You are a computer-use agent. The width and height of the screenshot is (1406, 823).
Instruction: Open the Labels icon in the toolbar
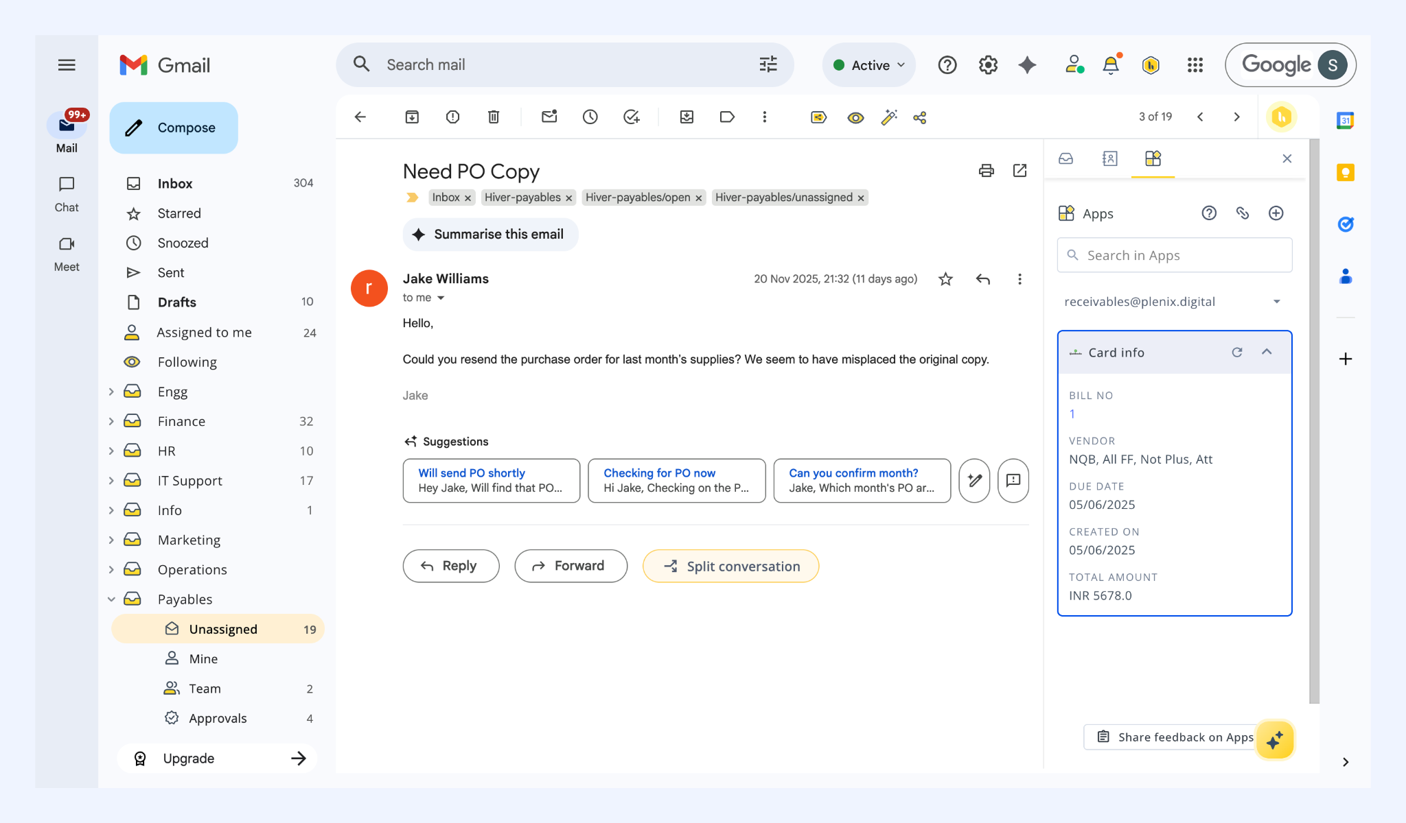point(727,117)
